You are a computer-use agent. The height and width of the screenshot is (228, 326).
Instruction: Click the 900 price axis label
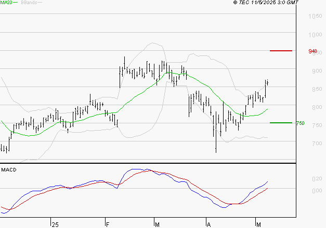(317, 71)
